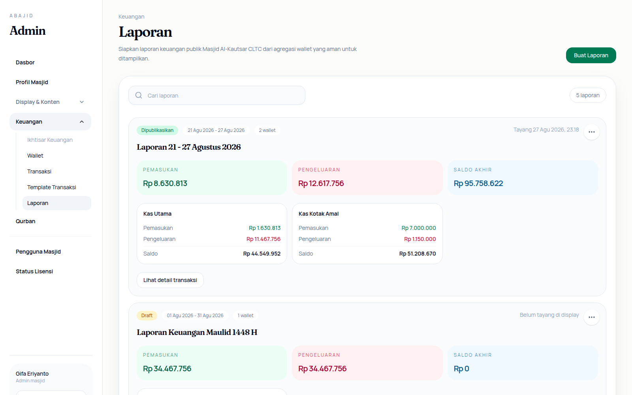Click the search magnifier icon
The width and height of the screenshot is (632, 395).
tap(139, 95)
